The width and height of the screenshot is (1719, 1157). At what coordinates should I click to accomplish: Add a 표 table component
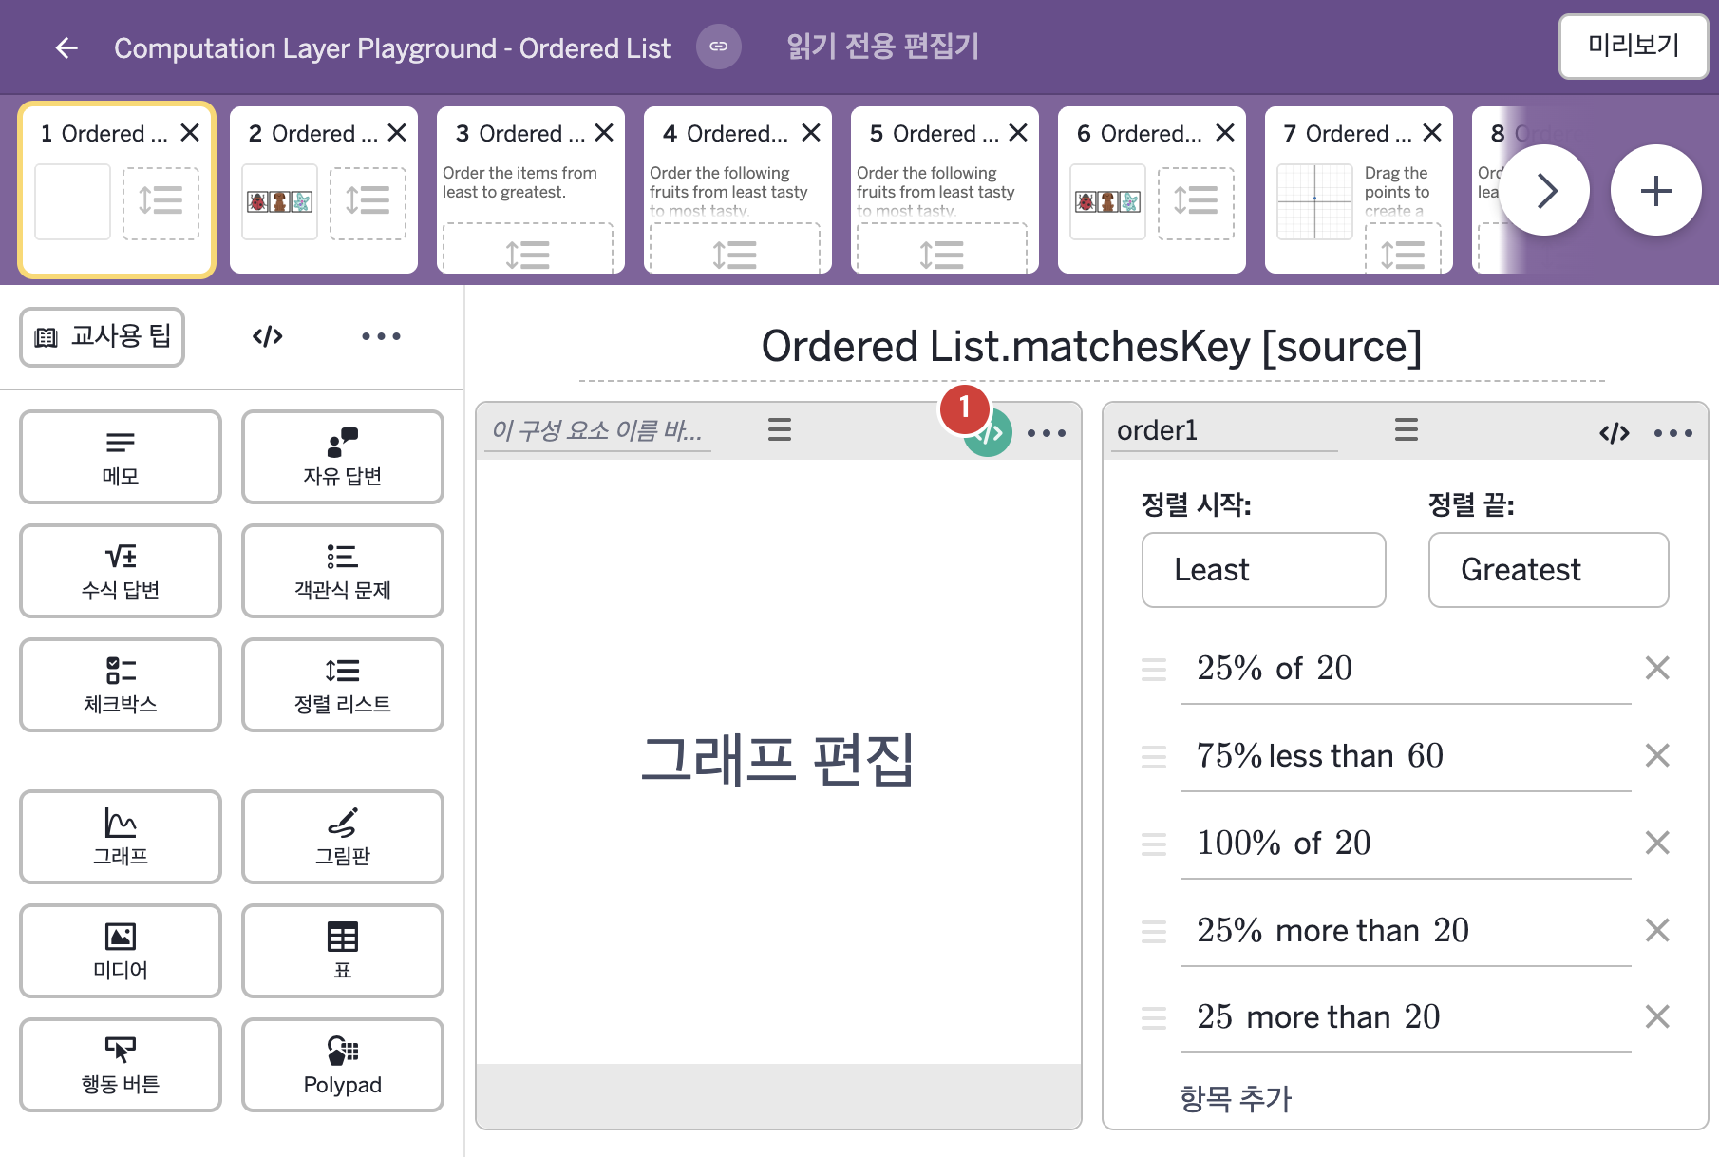[343, 951]
